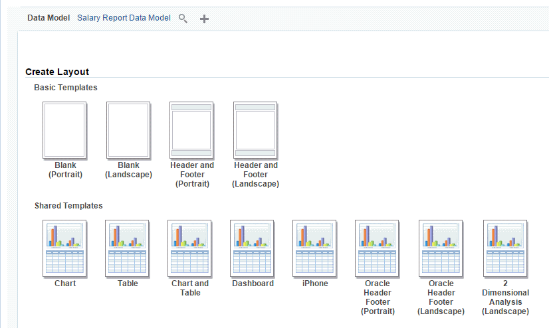Open the Salary Report Data Model link
The height and width of the screenshot is (328, 549).
point(124,18)
